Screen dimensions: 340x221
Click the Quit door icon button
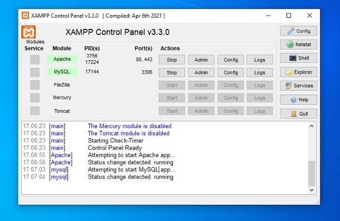click(x=298, y=114)
